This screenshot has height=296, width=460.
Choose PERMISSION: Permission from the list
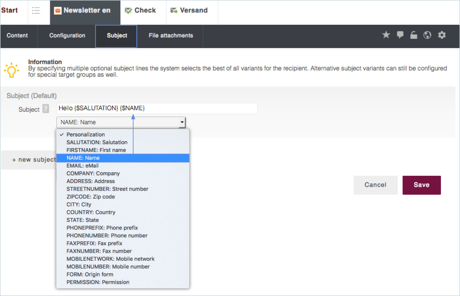(98, 282)
